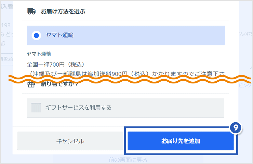Click the delivery truck icon
The width and height of the screenshot is (253, 164).
[x=31, y=11]
